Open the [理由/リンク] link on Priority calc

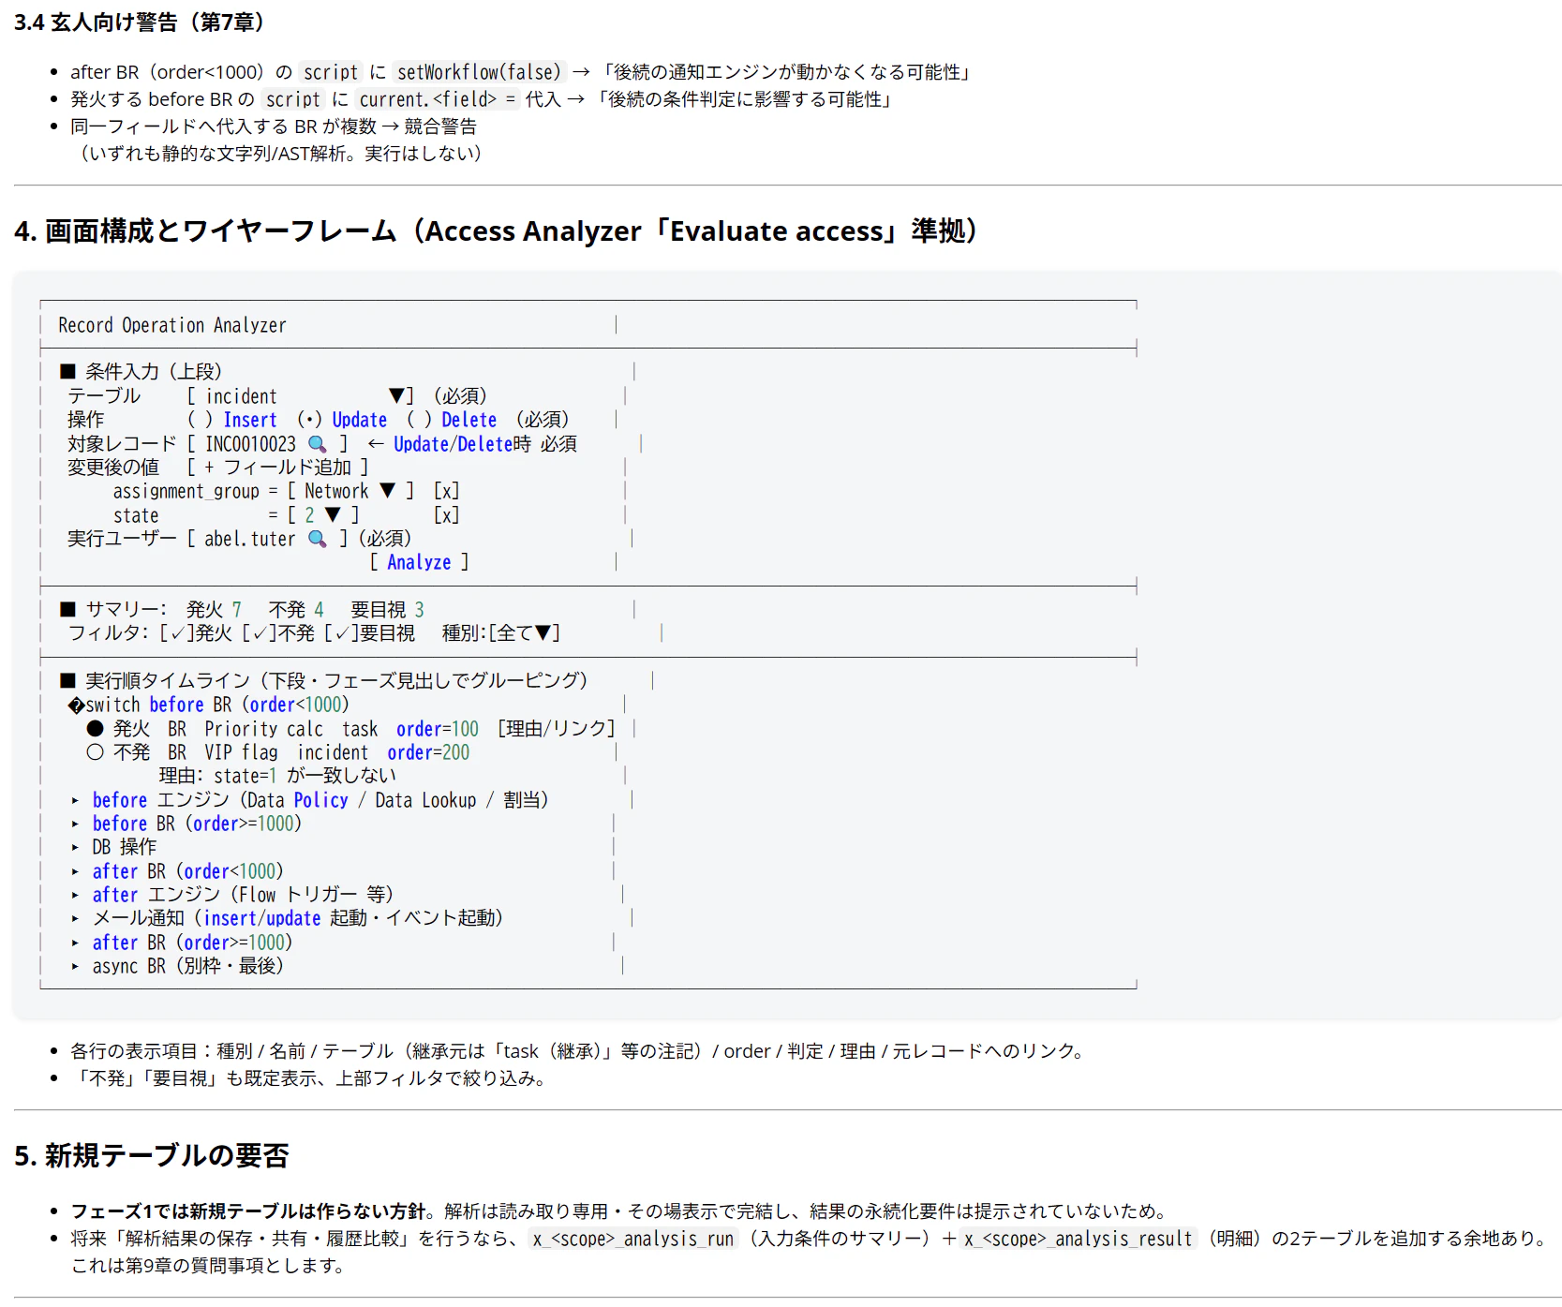(557, 729)
